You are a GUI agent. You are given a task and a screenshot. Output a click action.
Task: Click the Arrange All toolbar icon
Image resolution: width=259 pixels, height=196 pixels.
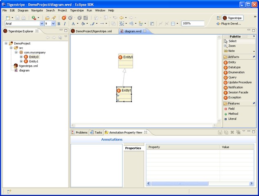[x=131, y=24]
